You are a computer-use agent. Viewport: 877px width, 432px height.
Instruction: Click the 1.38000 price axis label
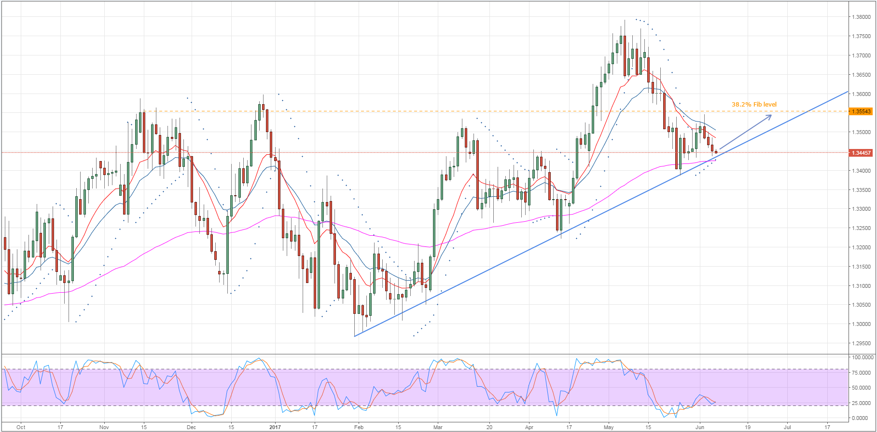[862, 17]
